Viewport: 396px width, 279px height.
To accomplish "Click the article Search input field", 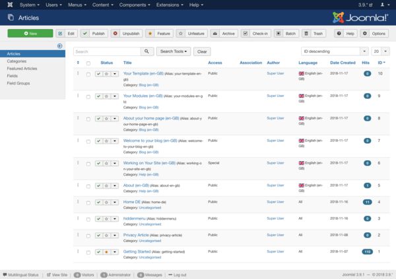I will click(107, 51).
